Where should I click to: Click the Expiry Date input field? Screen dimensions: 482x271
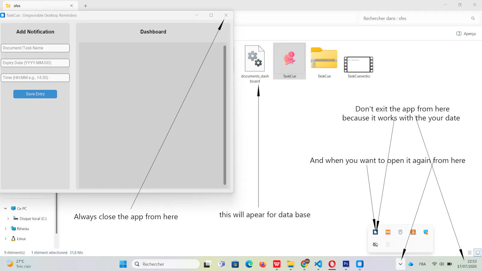(35, 63)
